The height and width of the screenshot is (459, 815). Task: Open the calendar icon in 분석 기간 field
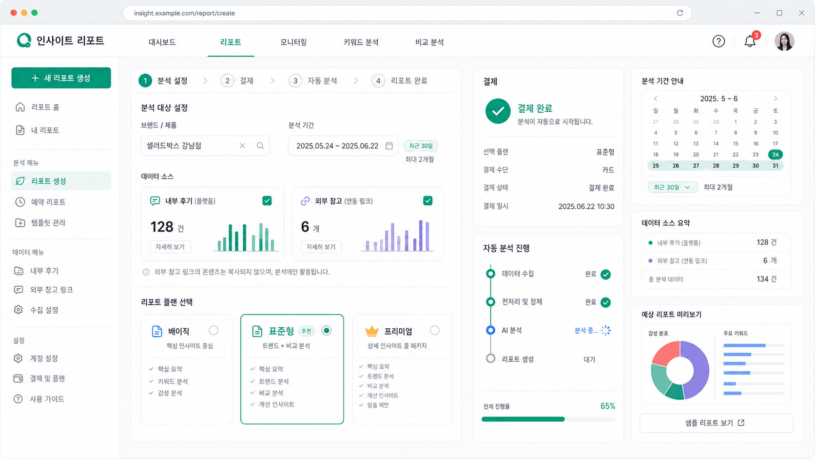(389, 146)
